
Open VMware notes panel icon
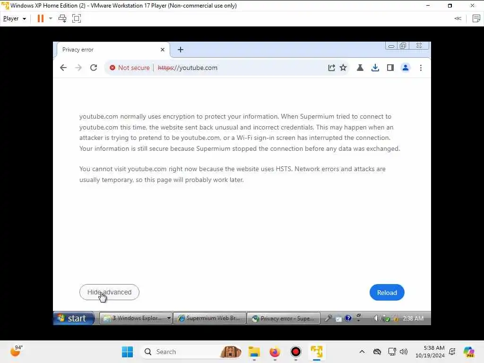pos(476,18)
